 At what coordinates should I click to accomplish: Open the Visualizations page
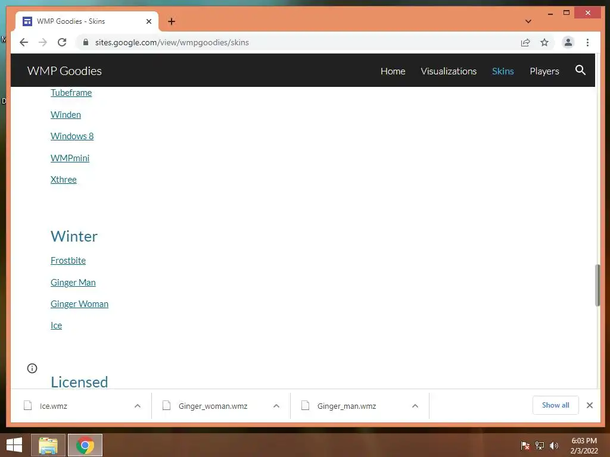pos(449,71)
